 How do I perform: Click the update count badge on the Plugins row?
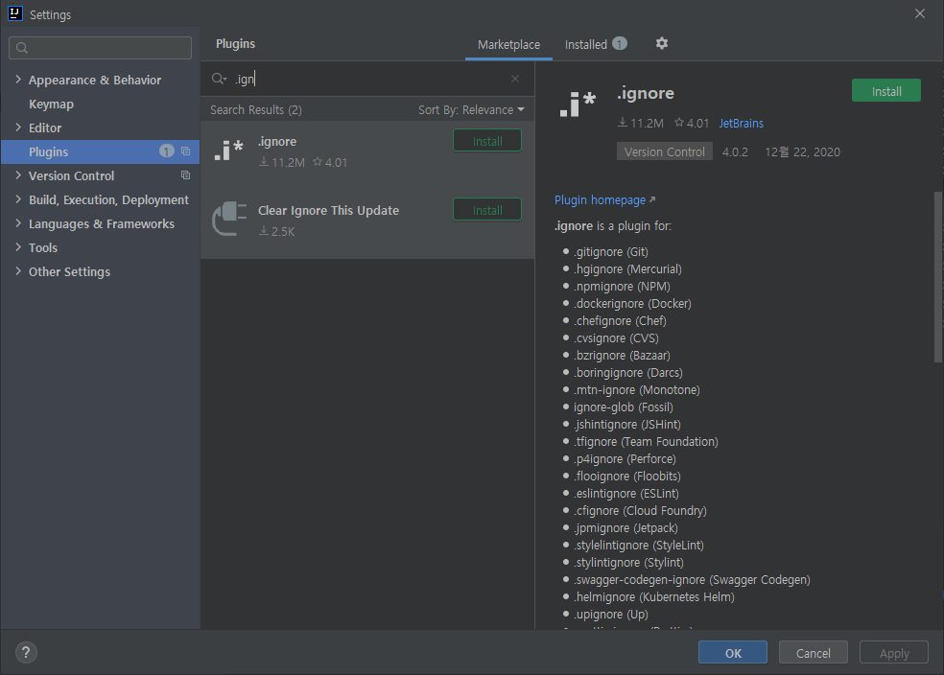coord(167,151)
